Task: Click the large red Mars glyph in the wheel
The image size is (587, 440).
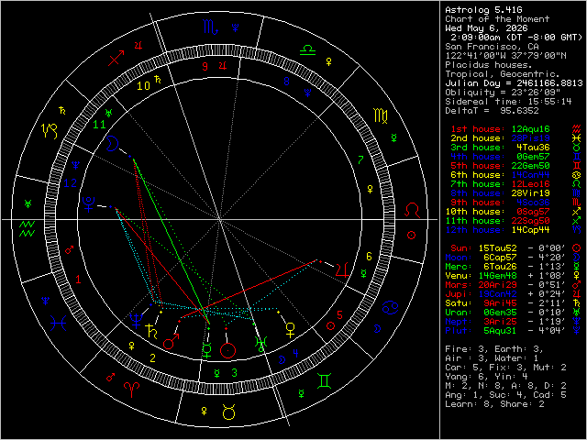Action: tap(171, 342)
